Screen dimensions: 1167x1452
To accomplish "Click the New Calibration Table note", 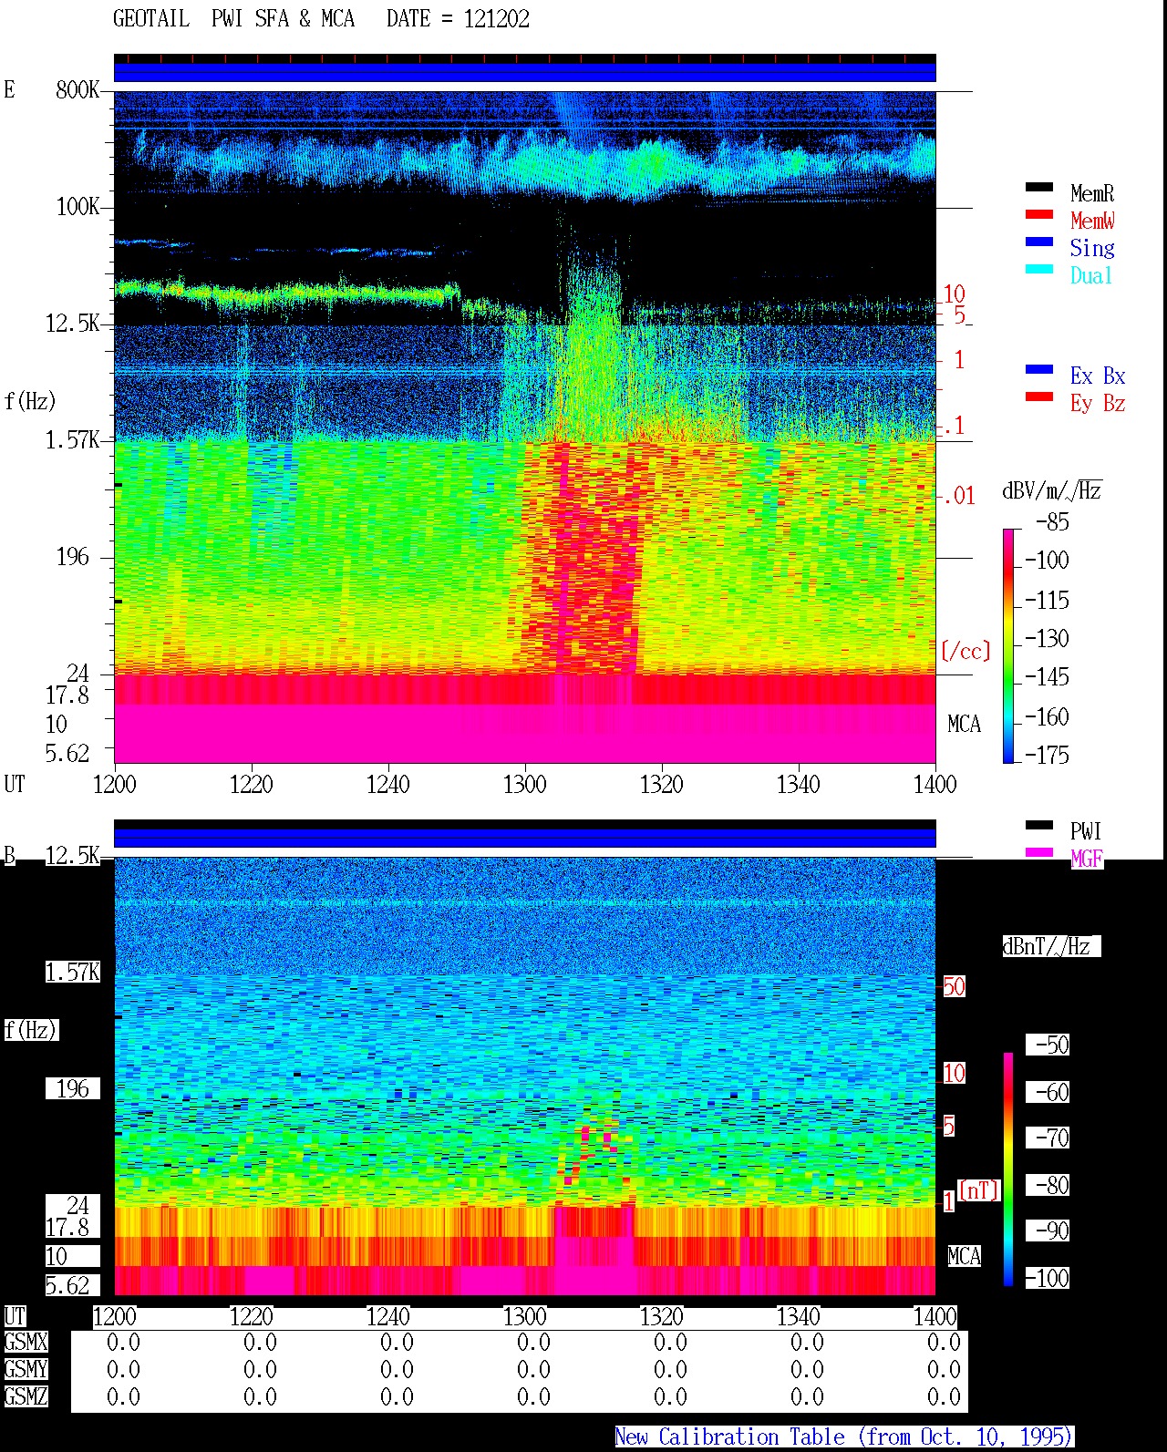I will click(843, 1437).
